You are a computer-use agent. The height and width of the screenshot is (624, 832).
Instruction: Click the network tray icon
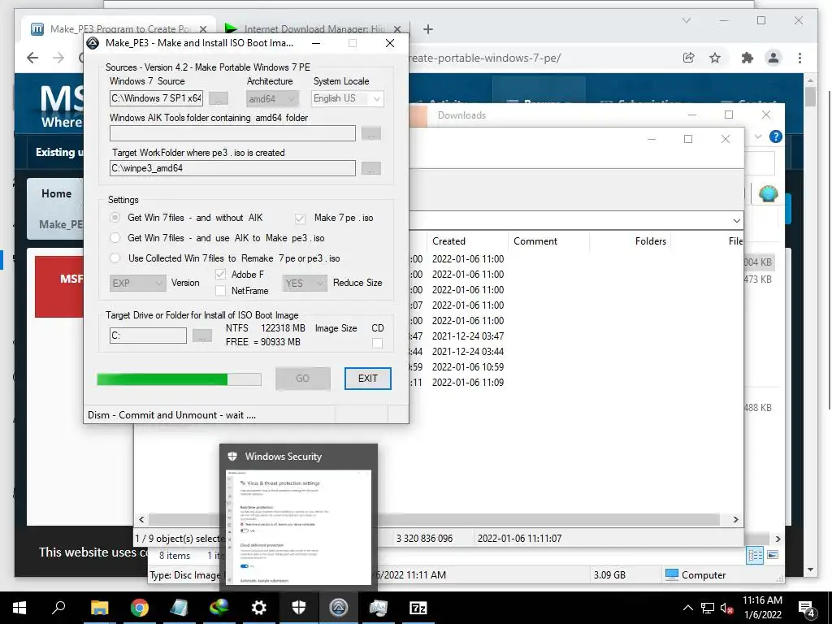tap(708, 608)
